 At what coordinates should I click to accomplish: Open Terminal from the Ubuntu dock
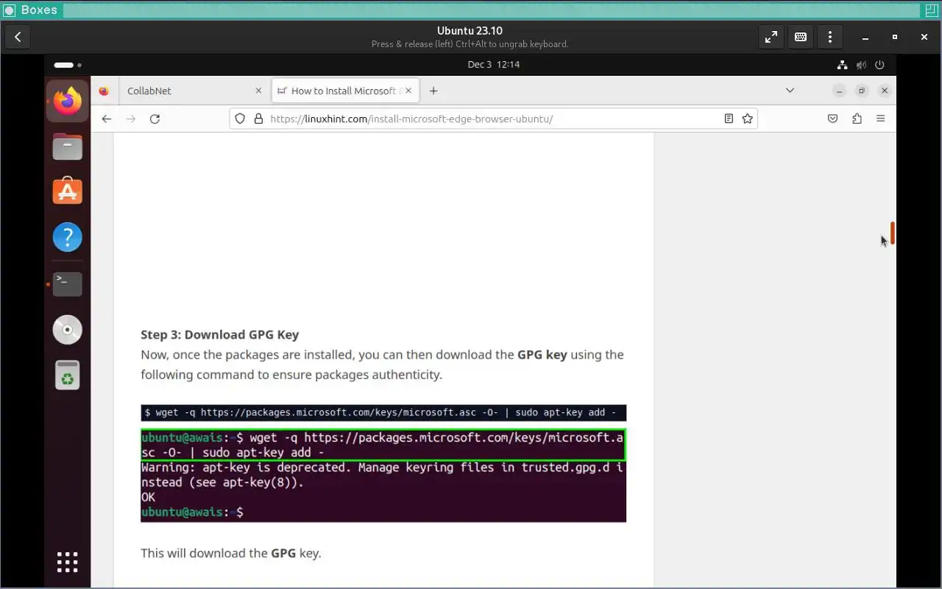click(x=67, y=283)
